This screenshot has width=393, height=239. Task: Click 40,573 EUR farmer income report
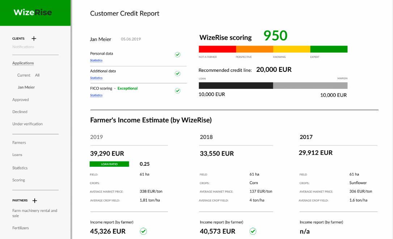coord(217,231)
